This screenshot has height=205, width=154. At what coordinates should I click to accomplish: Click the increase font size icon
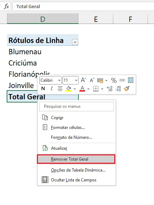coord(84,80)
